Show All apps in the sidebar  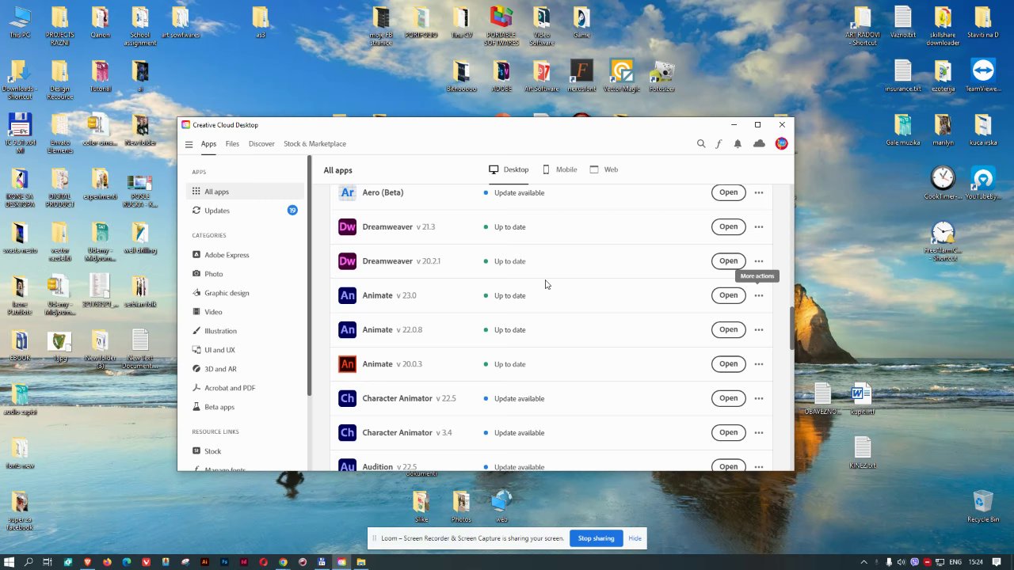point(245,192)
